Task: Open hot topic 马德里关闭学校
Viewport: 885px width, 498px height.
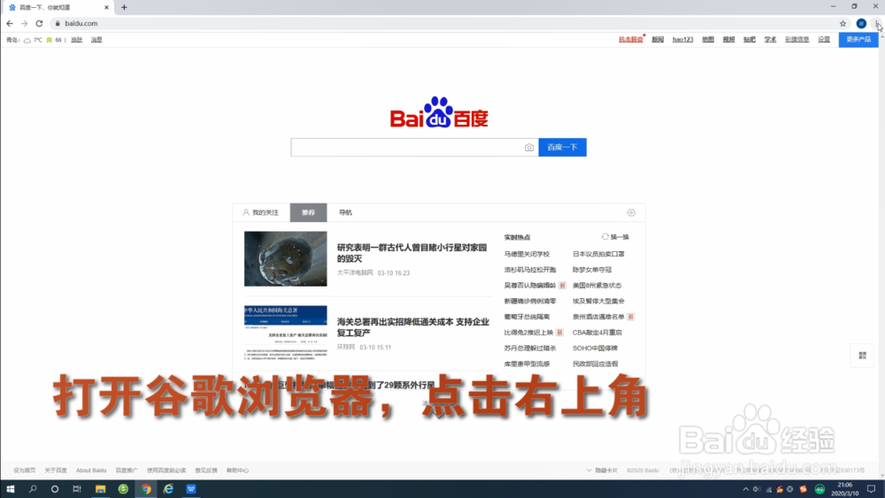Action: (527, 254)
